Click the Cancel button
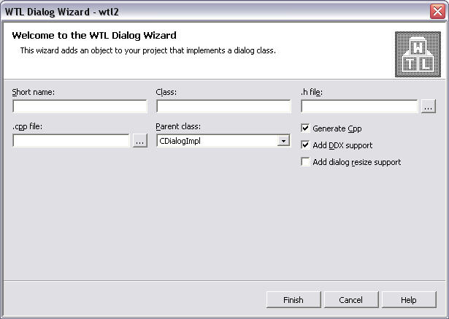Viewport: 449px width, 319px height. point(351,299)
